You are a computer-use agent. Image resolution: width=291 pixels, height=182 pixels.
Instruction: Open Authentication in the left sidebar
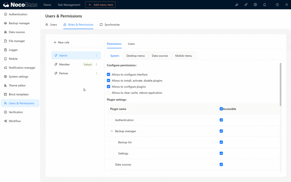point(20,14)
